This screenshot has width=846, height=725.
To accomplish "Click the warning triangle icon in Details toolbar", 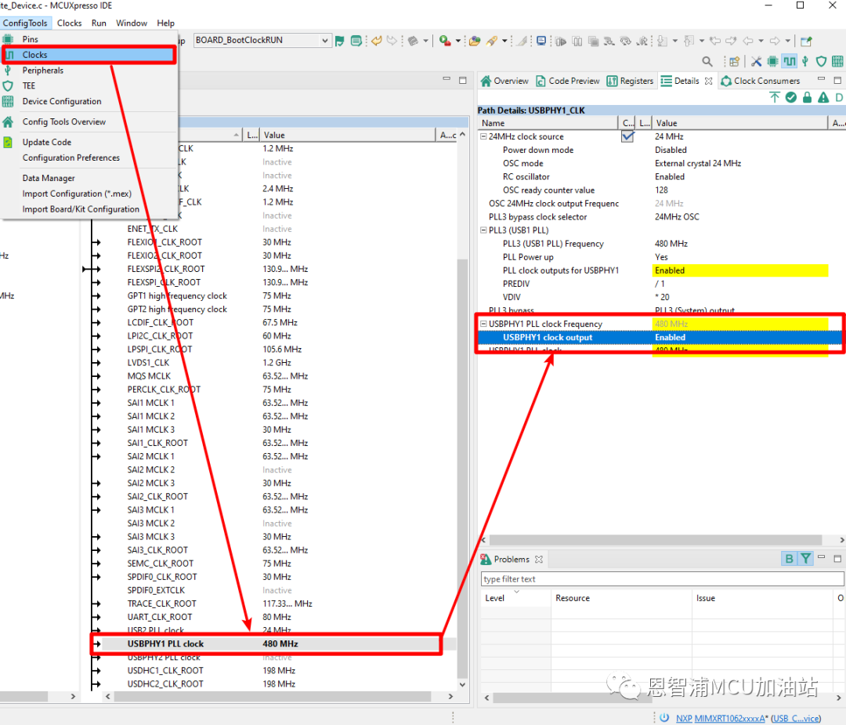I will [823, 97].
